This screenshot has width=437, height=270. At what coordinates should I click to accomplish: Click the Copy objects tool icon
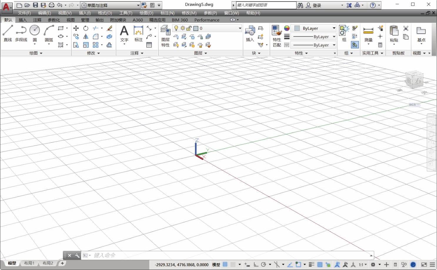[x=76, y=36]
